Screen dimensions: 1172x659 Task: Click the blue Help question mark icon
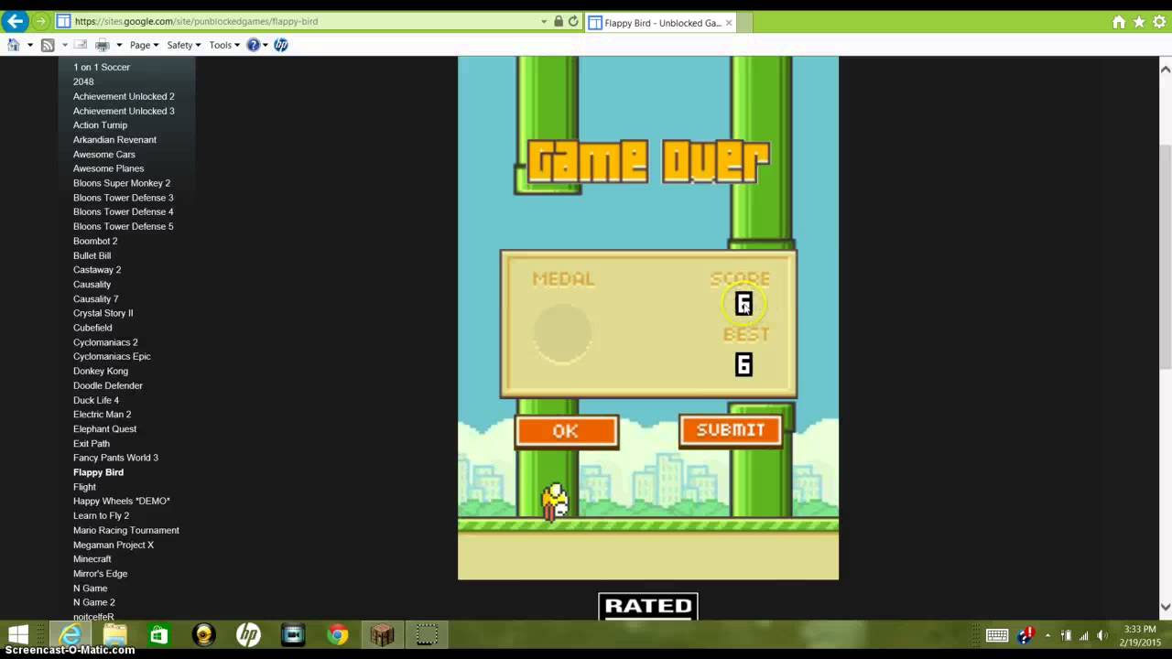[x=254, y=45]
